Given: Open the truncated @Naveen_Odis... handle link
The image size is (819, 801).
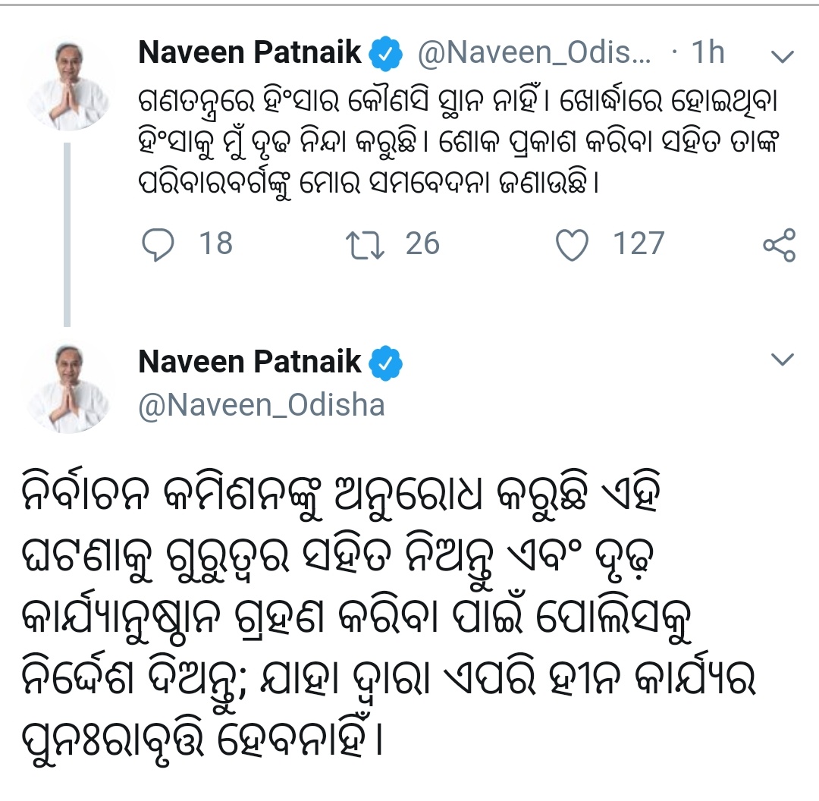Looking at the screenshot, I should coord(534,54).
